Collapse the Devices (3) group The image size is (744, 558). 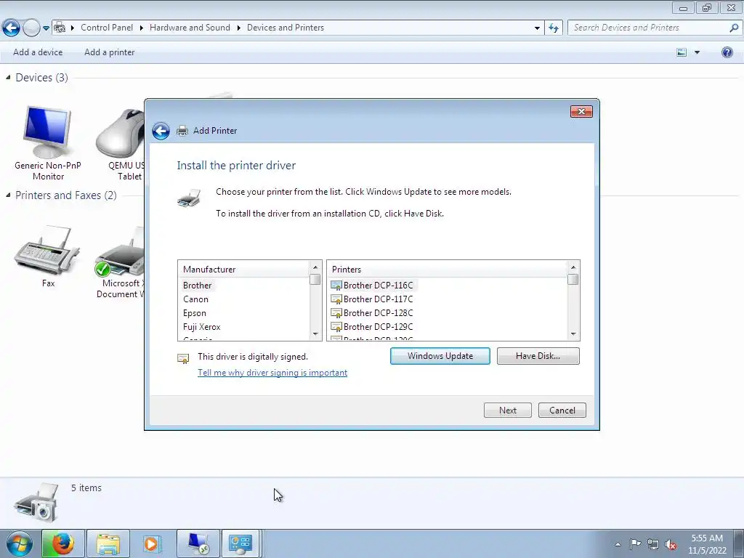[x=8, y=77]
